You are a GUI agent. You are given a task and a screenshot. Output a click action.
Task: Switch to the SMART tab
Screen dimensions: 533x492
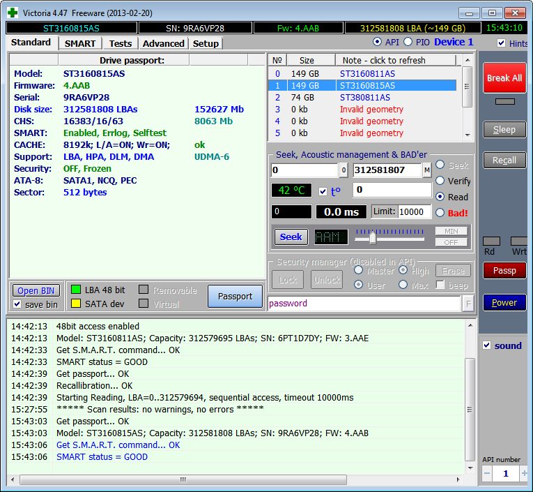pos(80,43)
